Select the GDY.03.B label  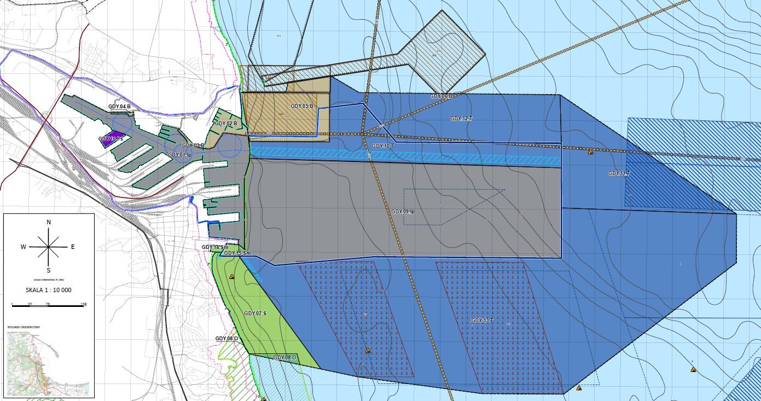[x=193, y=146]
